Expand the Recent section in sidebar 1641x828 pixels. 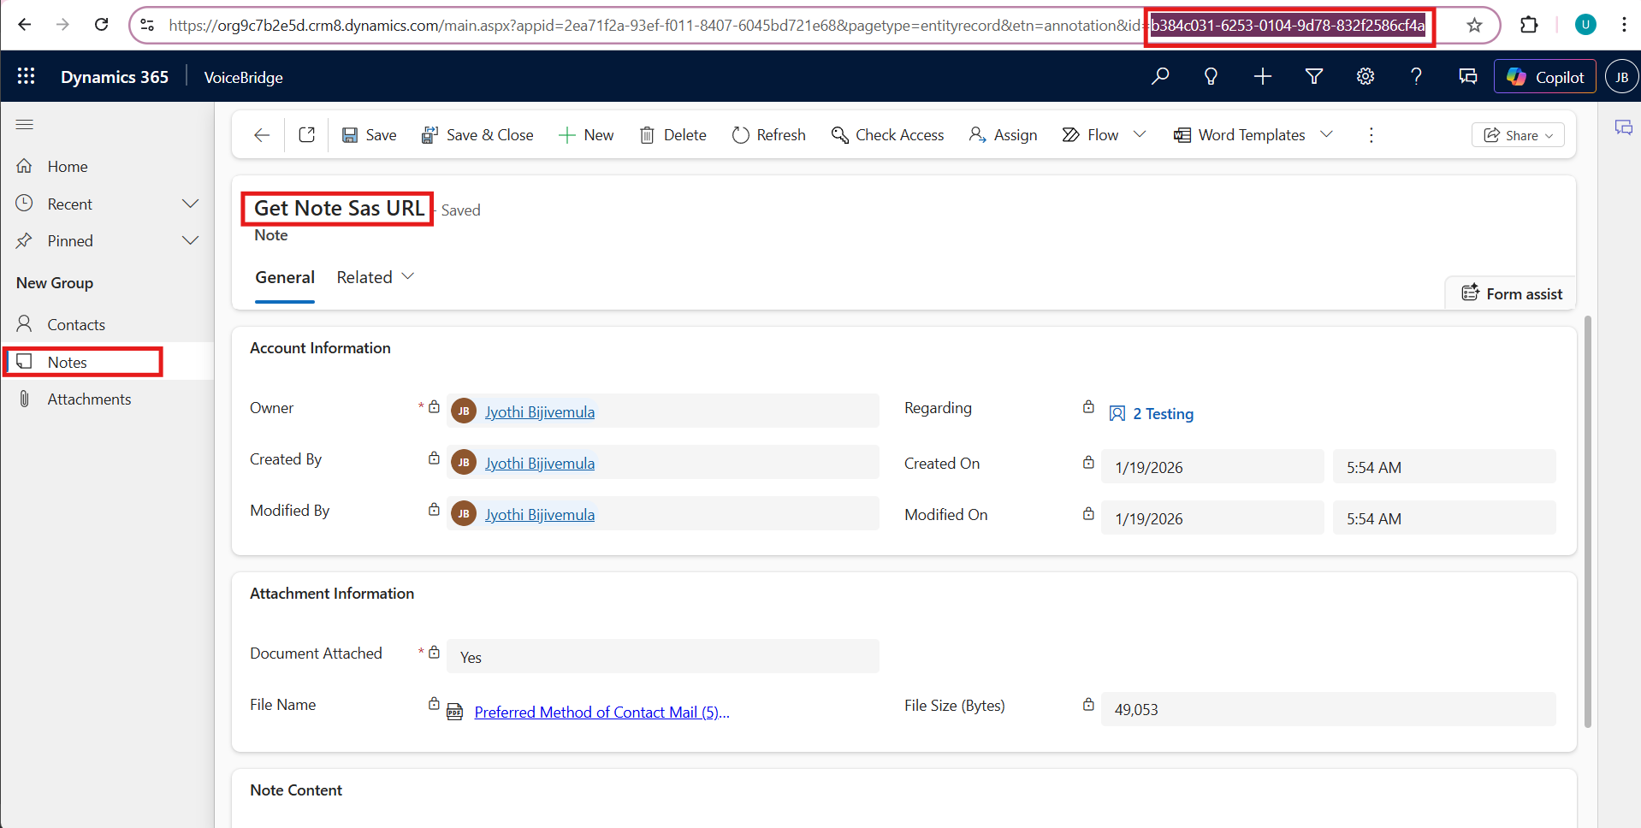coord(190,204)
